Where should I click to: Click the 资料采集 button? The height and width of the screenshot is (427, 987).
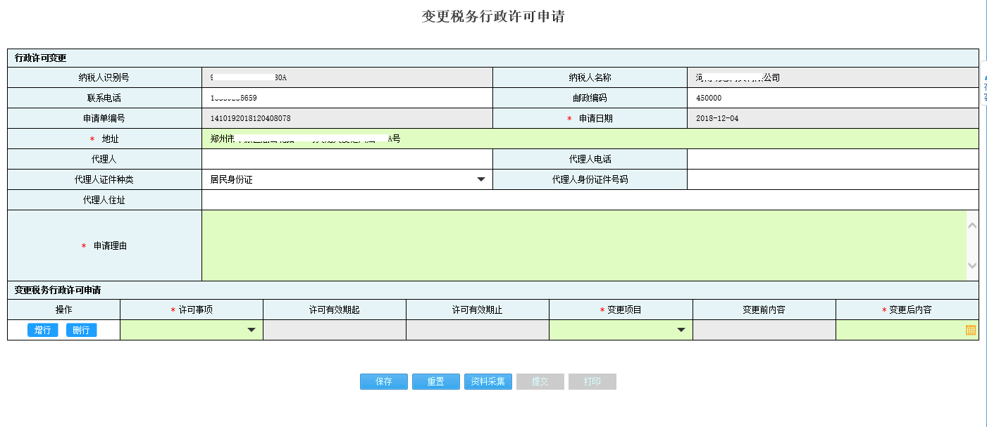click(488, 381)
